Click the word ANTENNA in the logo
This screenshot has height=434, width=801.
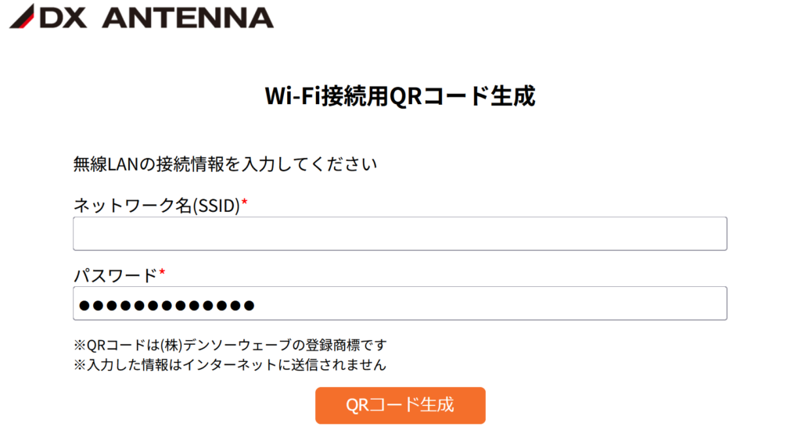pyautogui.click(x=188, y=17)
